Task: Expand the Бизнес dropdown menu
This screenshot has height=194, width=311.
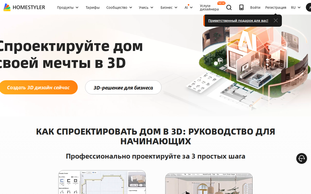Action: (169, 8)
